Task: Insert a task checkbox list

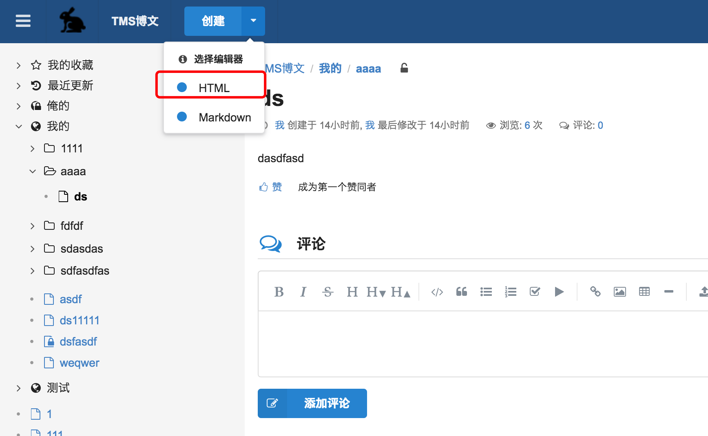Action: 535,292
